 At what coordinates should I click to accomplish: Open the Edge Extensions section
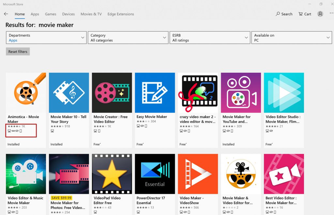(x=121, y=14)
